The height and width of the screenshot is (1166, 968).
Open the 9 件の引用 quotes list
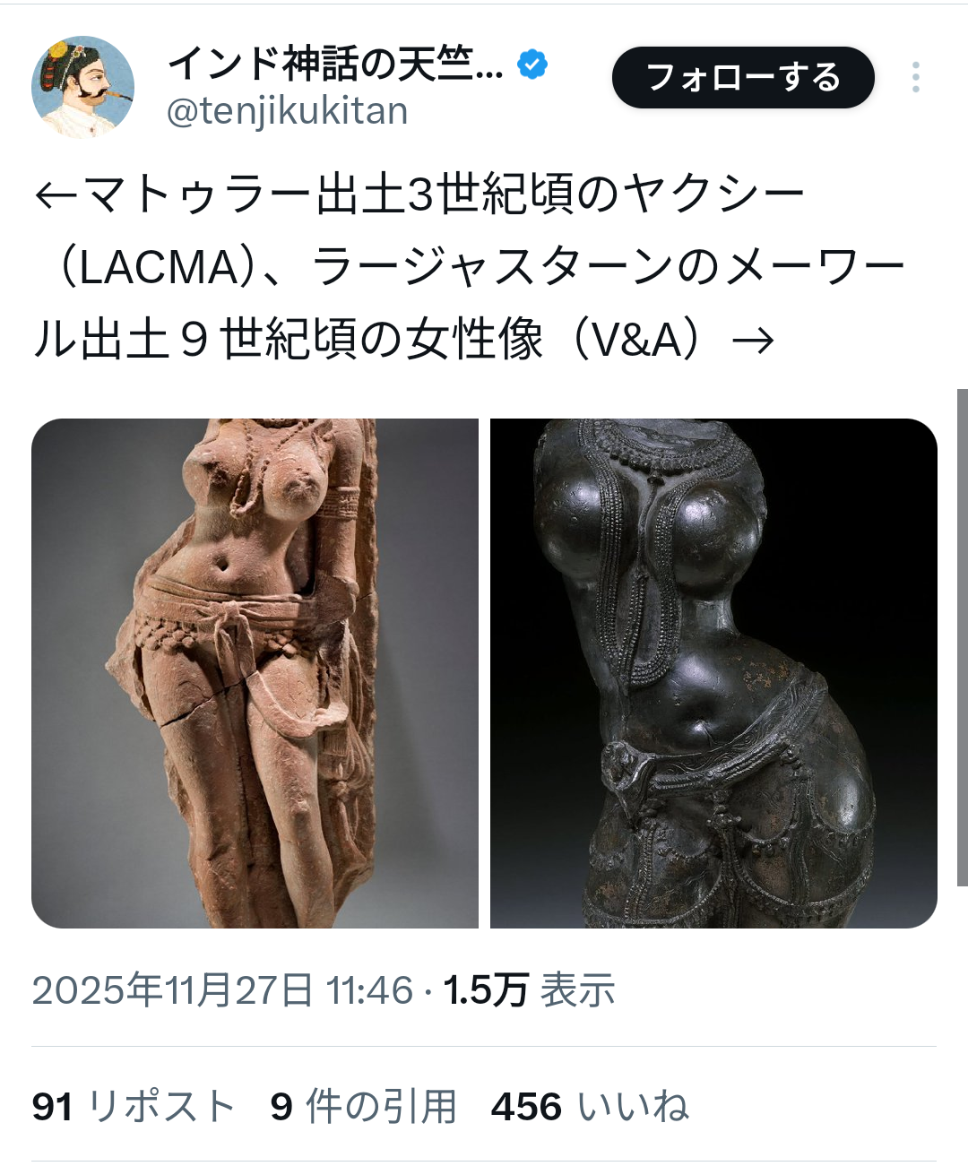point(364,1106)
